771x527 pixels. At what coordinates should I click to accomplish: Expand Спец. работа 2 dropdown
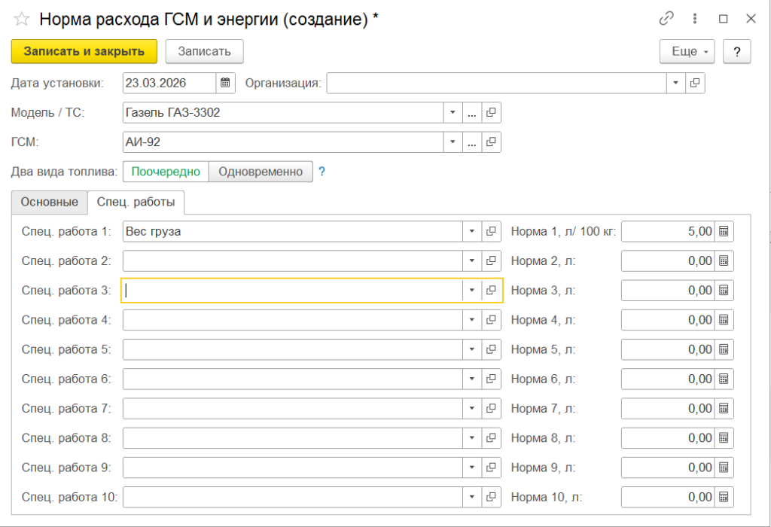coord(471,261)
